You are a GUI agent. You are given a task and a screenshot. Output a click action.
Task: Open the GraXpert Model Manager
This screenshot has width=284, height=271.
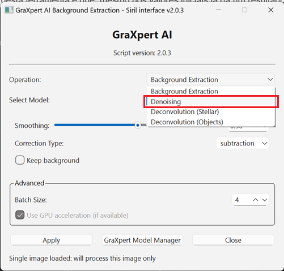(x=142, y=240)
